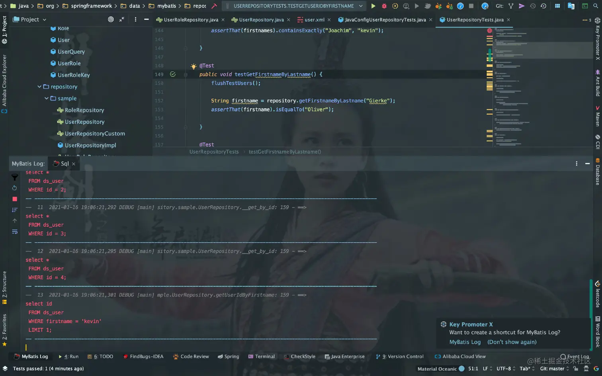The image size is (602, 376).
Task: Open Project panel options (three dots)
Action: (x=135, y=19)
